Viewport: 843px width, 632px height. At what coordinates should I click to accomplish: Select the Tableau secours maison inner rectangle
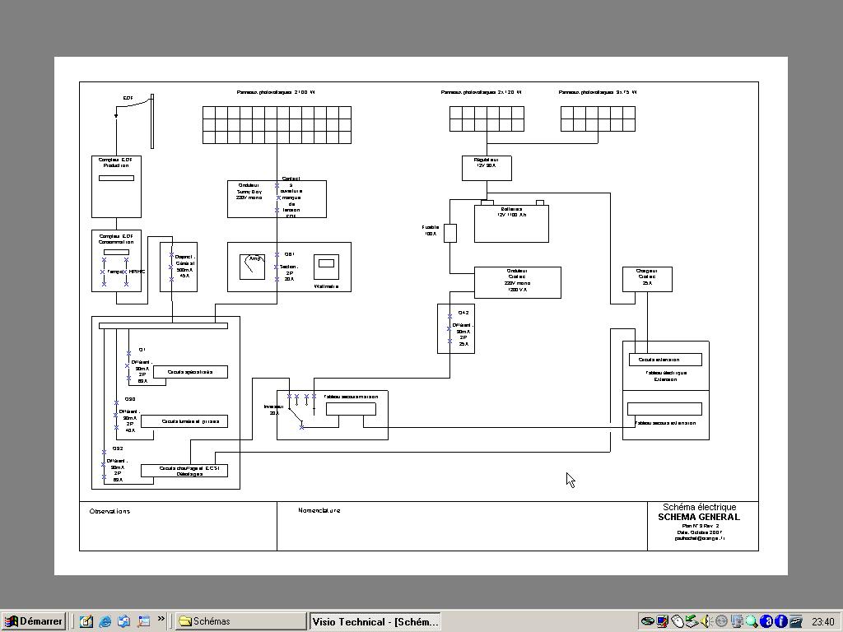pyautogui.click(x=351, y=409)
